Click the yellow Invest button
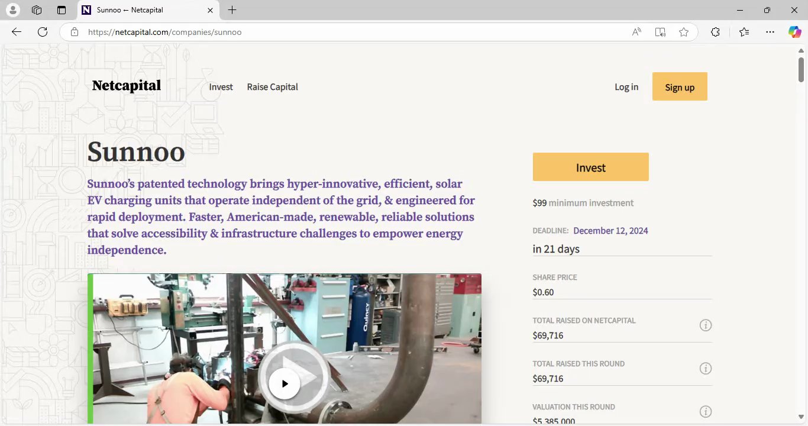 click(590, 167)
